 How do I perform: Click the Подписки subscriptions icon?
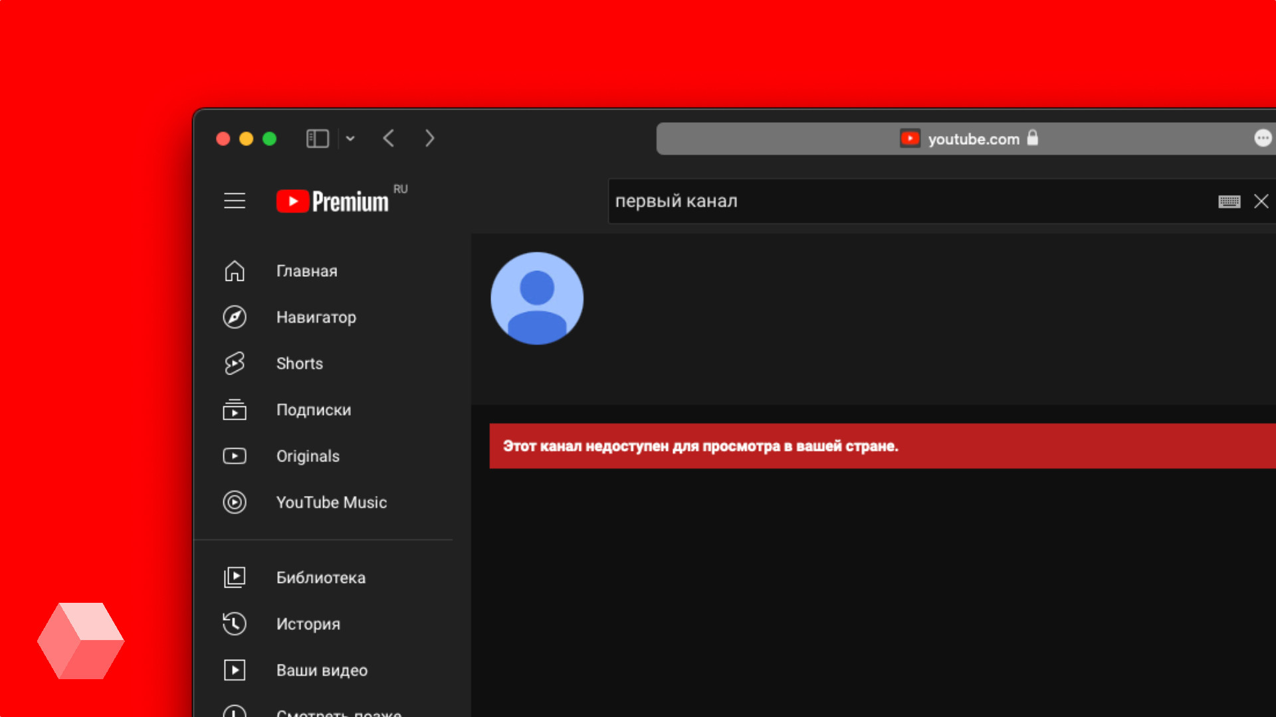point(235,410)
